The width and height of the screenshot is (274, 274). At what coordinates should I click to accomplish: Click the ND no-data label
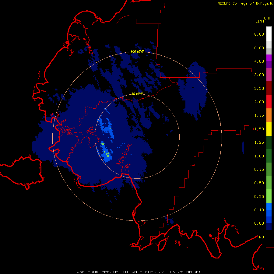pyautogui.click(x=262, y=237)
